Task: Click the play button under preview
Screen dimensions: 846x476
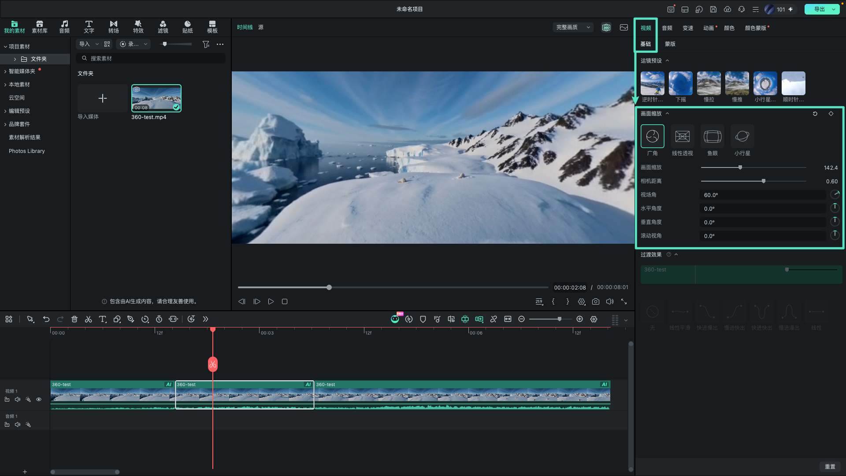Action: pyautogui.click(x=271, y=301)
